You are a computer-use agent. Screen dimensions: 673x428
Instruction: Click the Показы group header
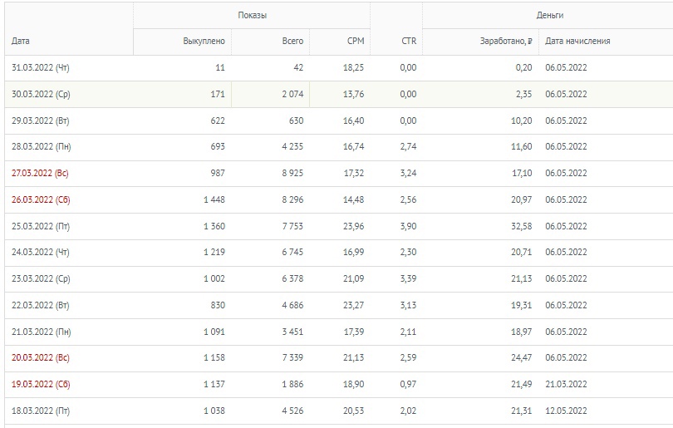251,15
